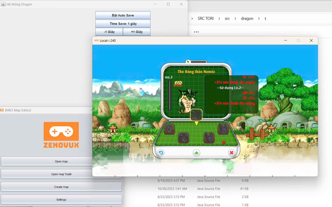332x207 pixels.
Task: Click Create map button
Action: pos(61,187)
